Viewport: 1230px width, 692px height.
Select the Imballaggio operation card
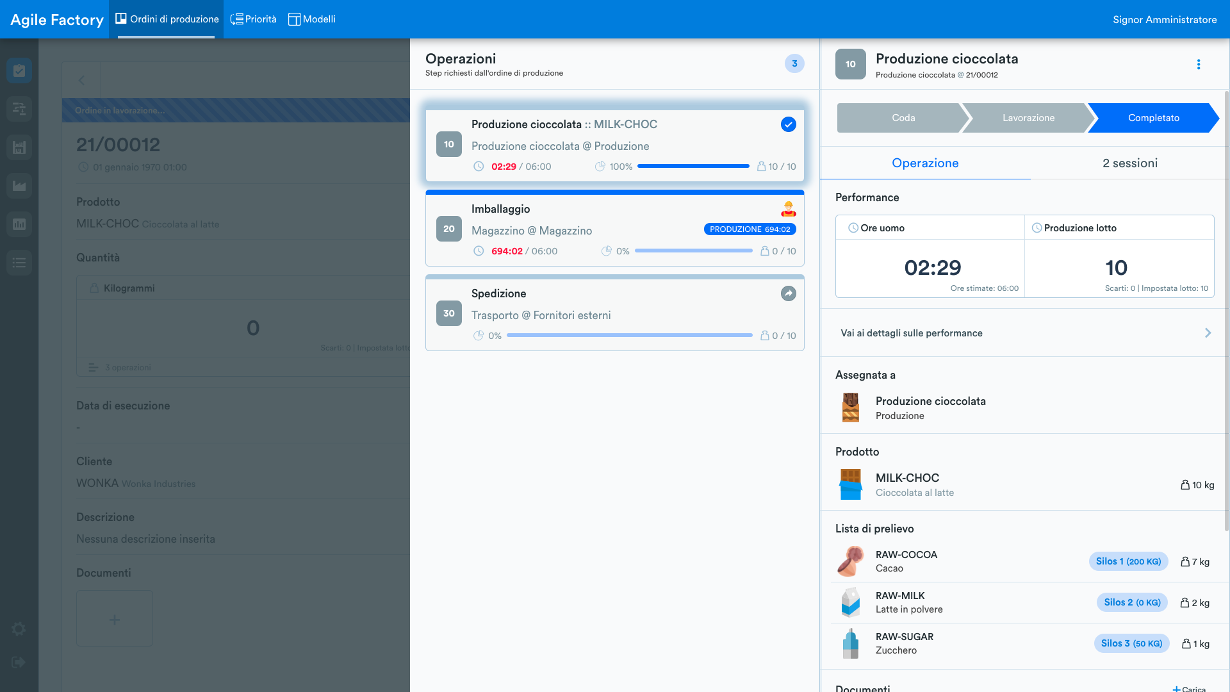pos(614,228)
